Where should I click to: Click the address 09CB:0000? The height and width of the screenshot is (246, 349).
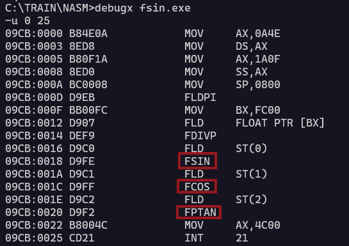tap(34, 34)
